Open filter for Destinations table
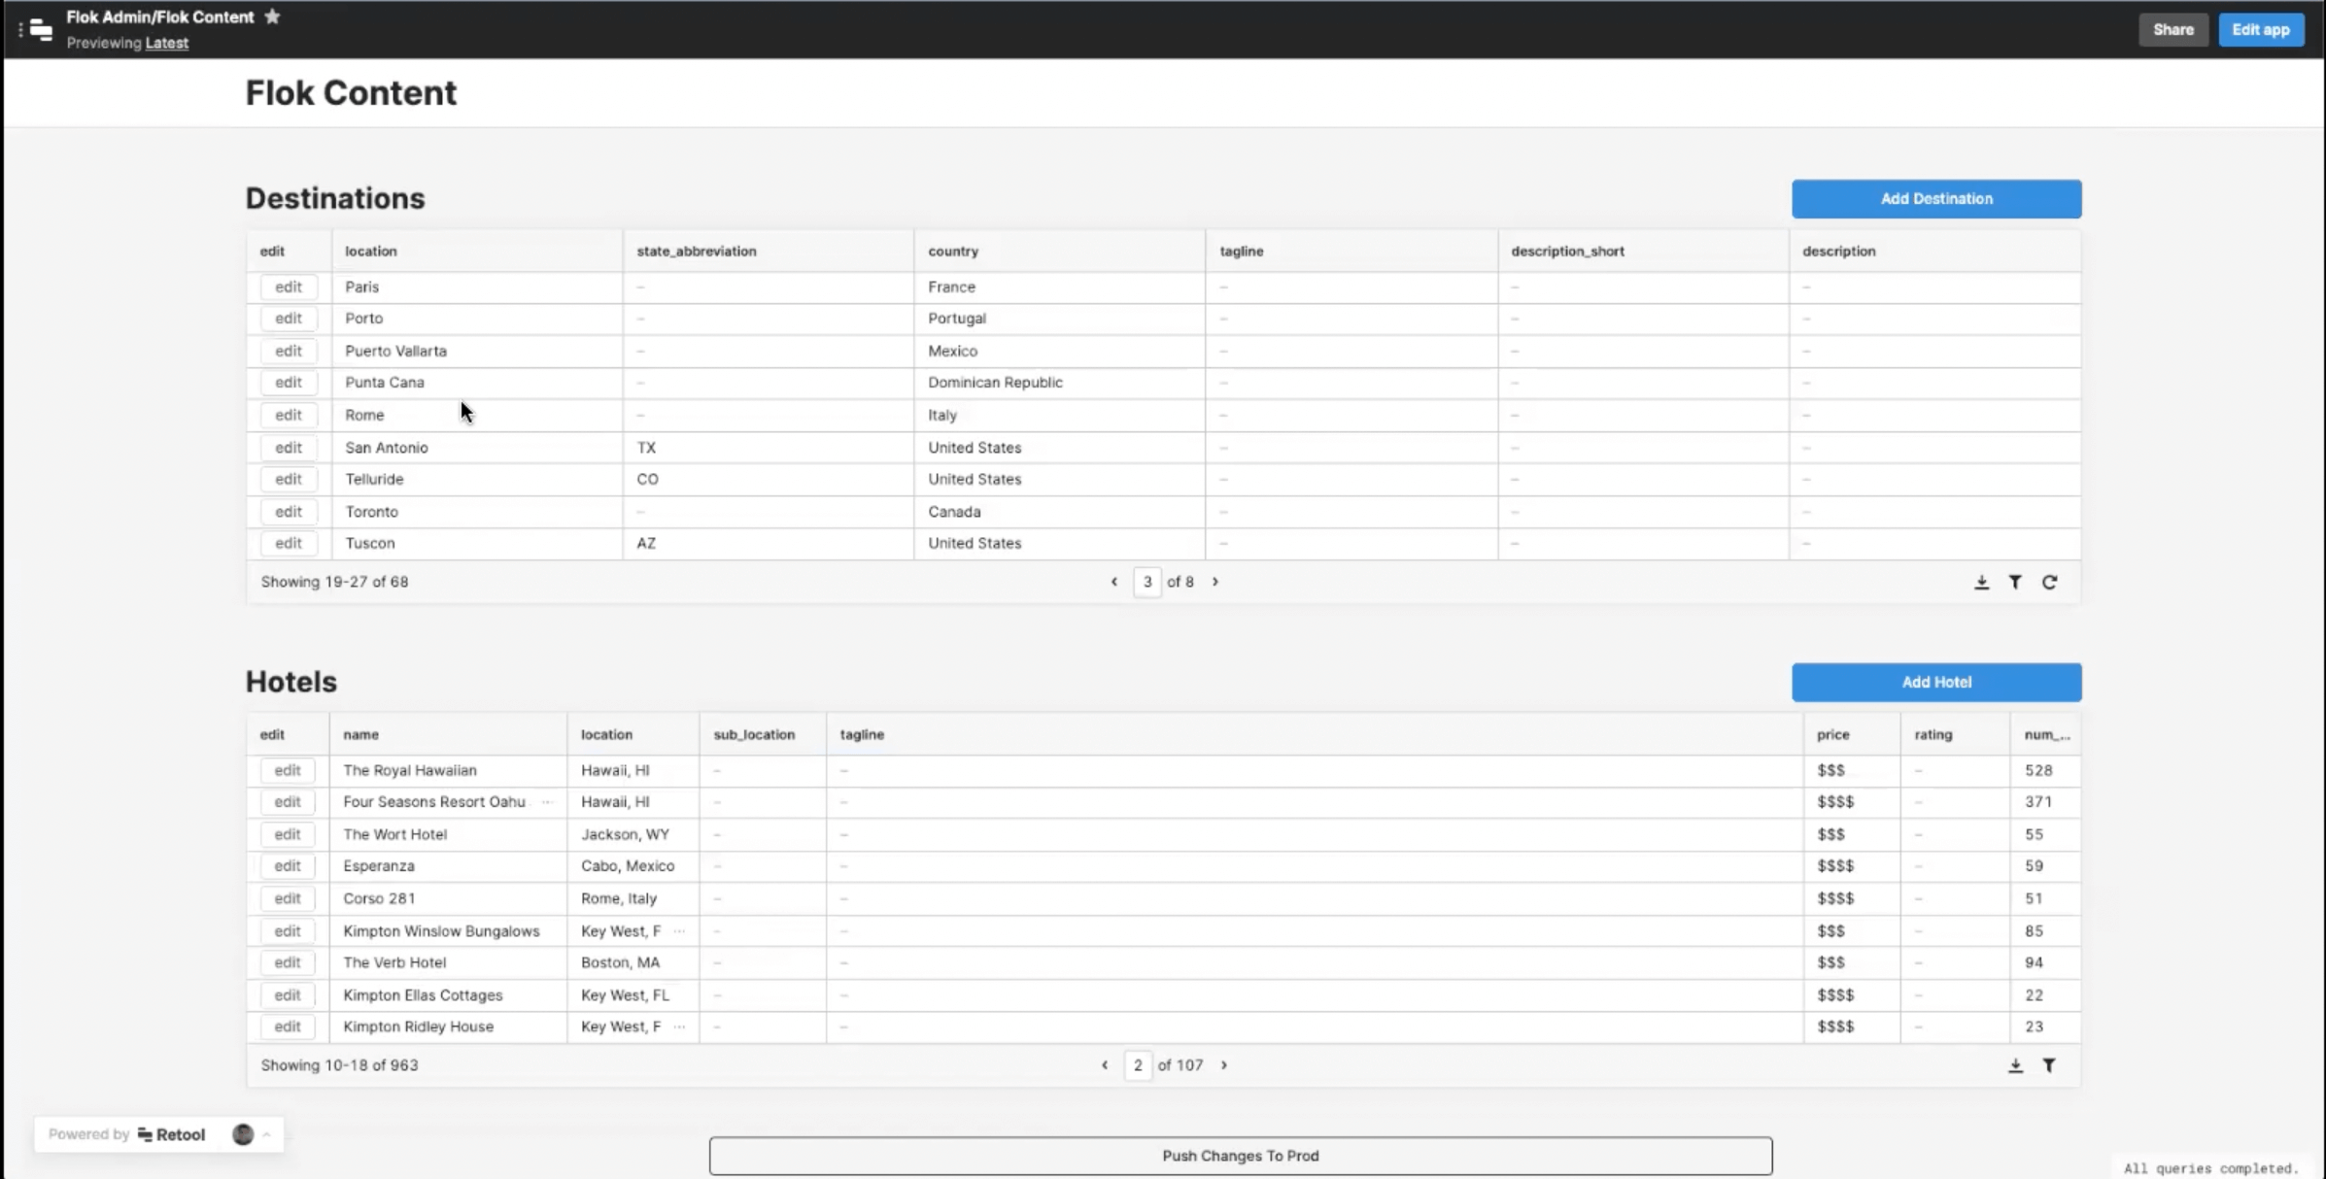Viewport: 2326px width, 1179px height. 2015,582
